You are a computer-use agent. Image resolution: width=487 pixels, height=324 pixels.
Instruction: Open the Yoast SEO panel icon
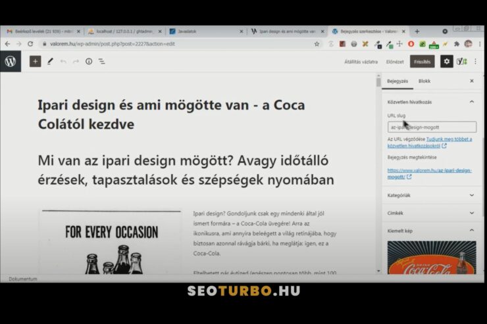click(x=461, y=61)
